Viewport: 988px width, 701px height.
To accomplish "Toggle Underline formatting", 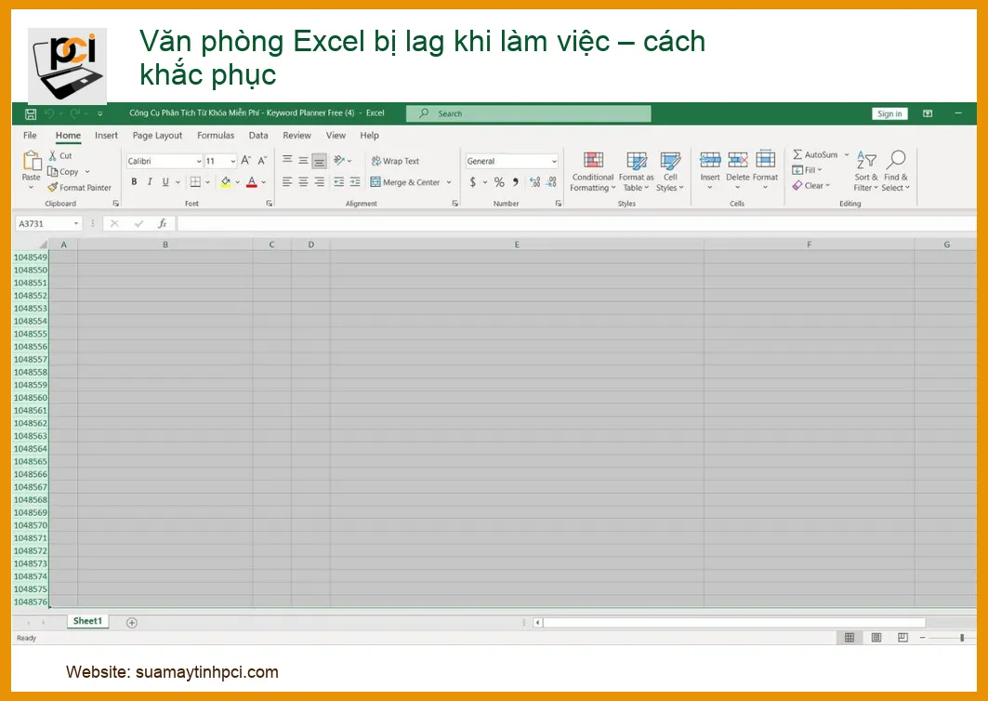I will point(165,181).
